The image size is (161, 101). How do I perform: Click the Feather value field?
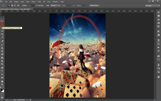click(x=31, y=6)
